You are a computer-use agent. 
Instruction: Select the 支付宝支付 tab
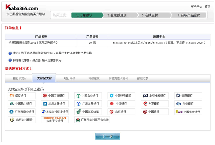[44, 78]
